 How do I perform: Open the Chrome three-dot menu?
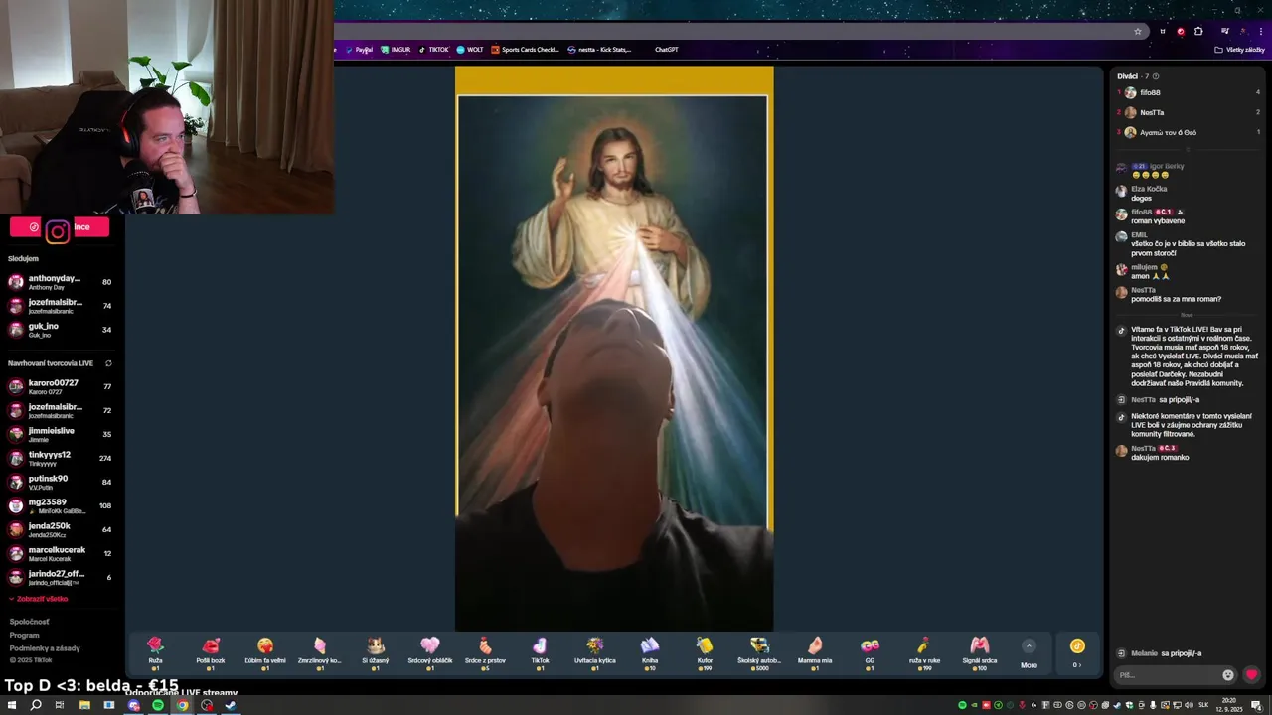pos(1260,31)
